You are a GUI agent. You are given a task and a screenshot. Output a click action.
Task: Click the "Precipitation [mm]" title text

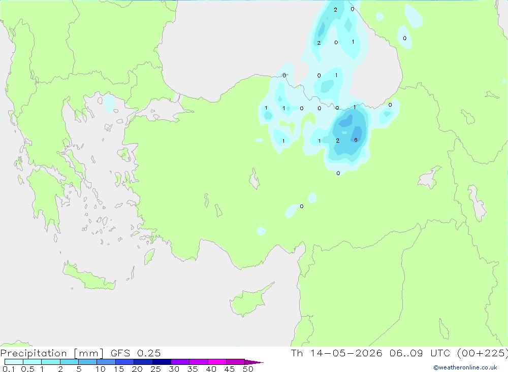52,353
